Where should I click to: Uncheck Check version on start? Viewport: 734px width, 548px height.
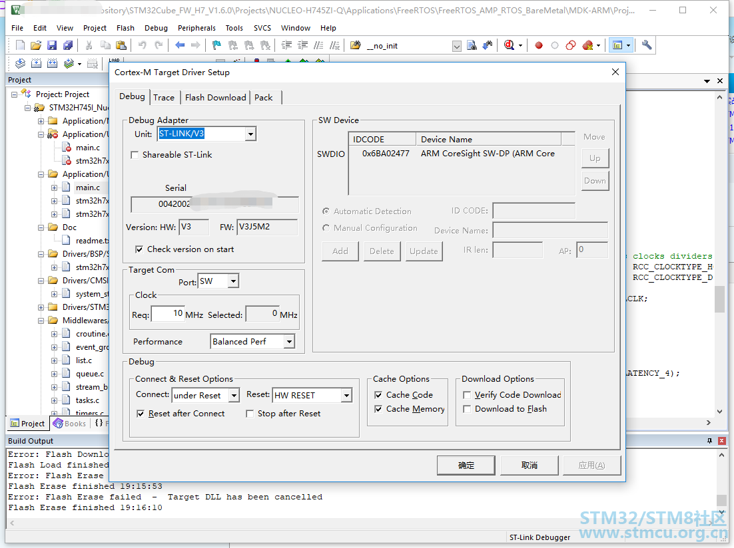pos(139,249)
